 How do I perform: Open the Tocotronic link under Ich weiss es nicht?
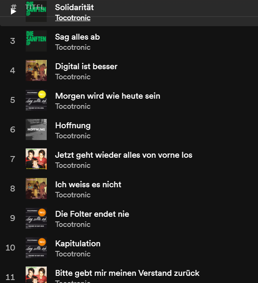pos(73,195)
